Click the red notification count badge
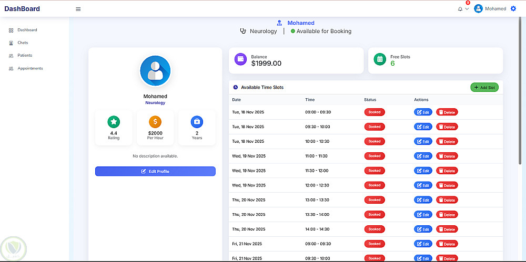 [468, 3]
